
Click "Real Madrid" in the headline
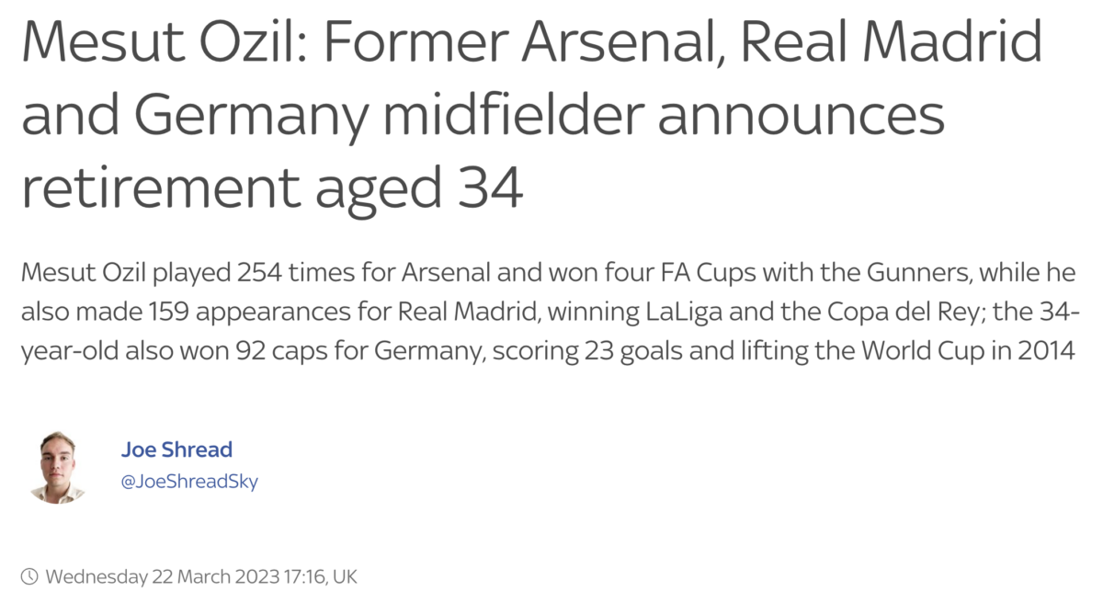[x=891, y=43]
